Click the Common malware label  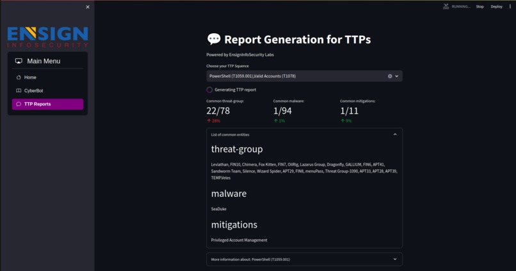(289, 101)
